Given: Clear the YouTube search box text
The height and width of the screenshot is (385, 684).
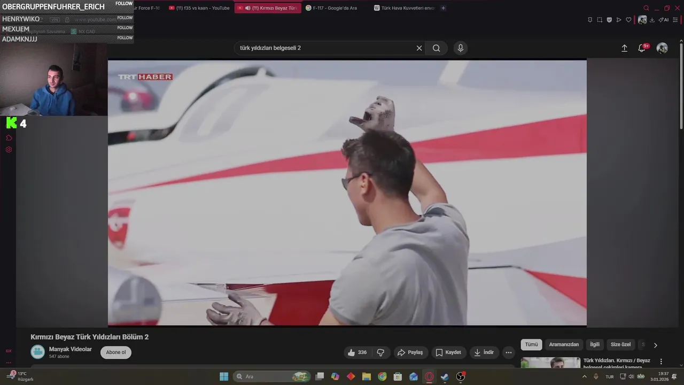Looking at the screenshot, I should click(419, 48).
